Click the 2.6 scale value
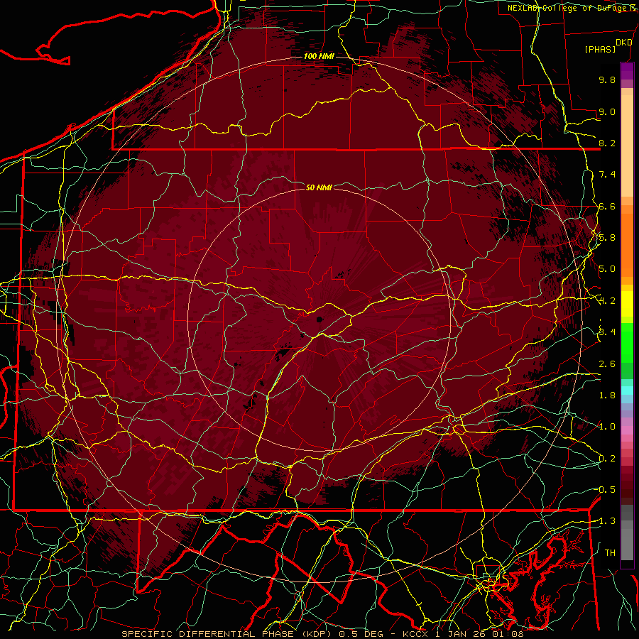Viewport: 639px width, 639px height. [x=607, y=364]
